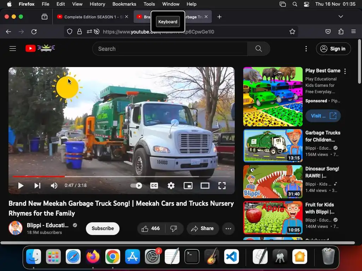Open Fruit for Kids with Blippi thumbnail
Screen dimensions: 362x271
(273, 217)
